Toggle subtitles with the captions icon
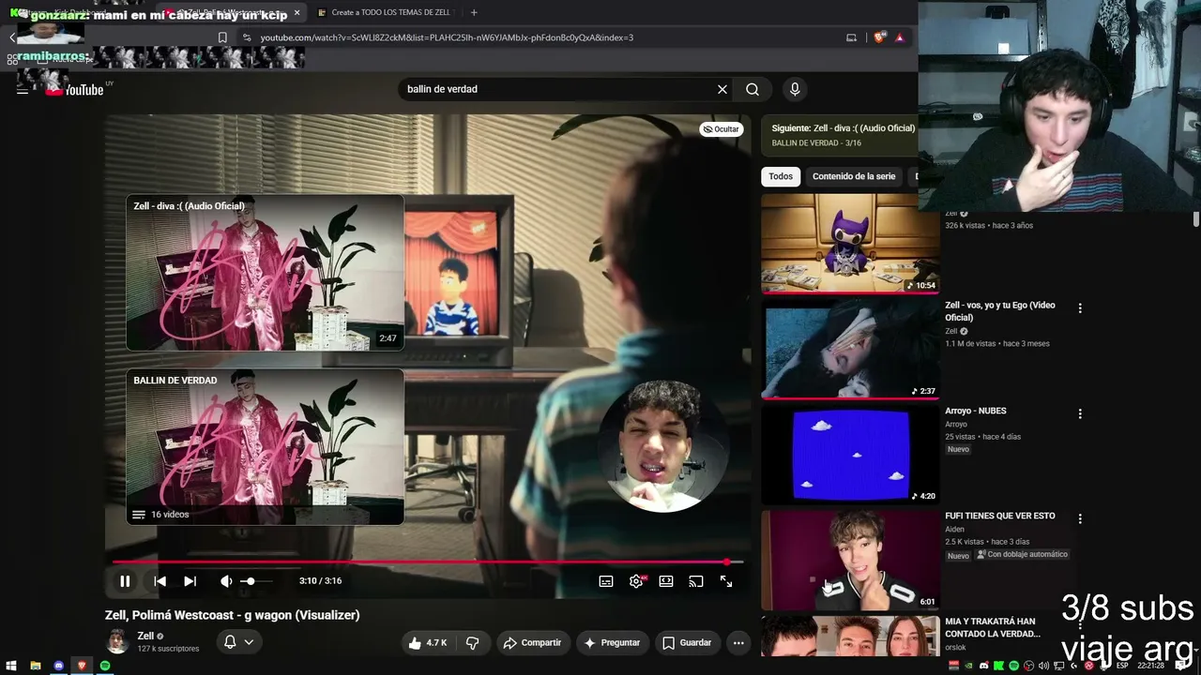This screenshot has height=675, width=1201. coord(606,581)
